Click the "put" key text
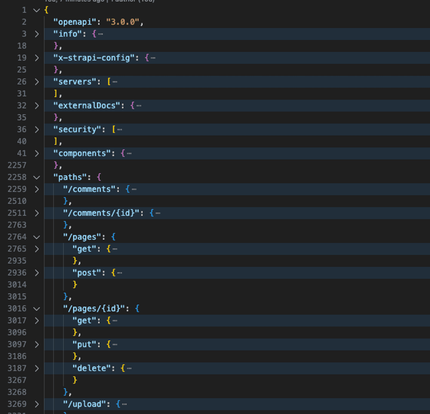This screenshot has width=430, height=414. 84,344
